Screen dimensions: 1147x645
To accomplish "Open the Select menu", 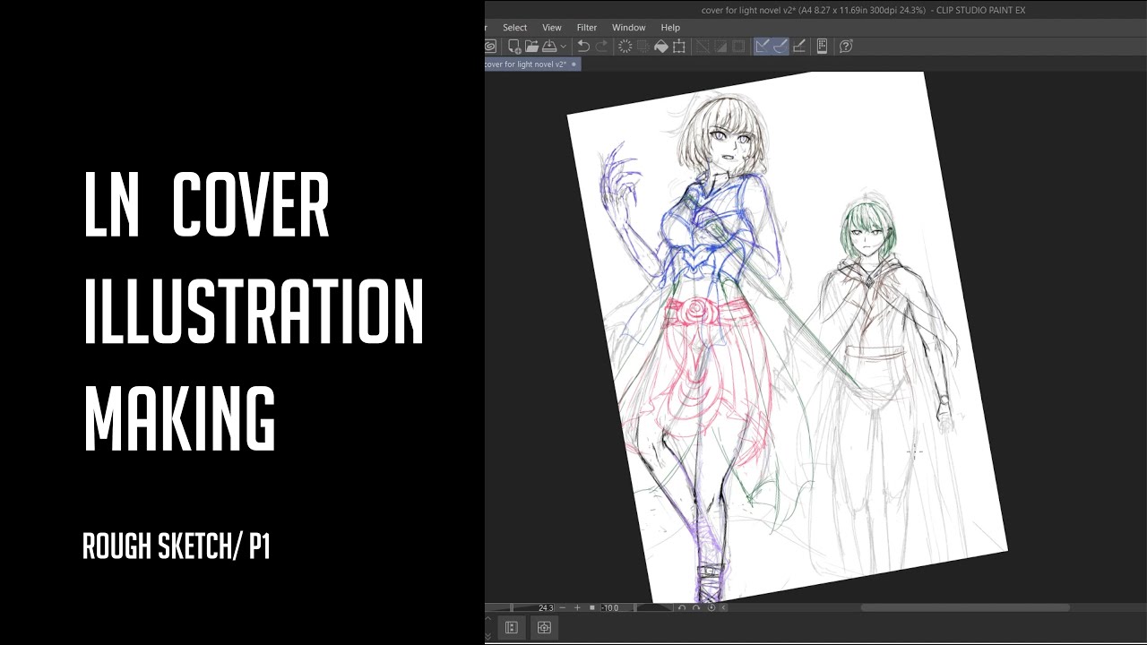I will tap(514, 28).
